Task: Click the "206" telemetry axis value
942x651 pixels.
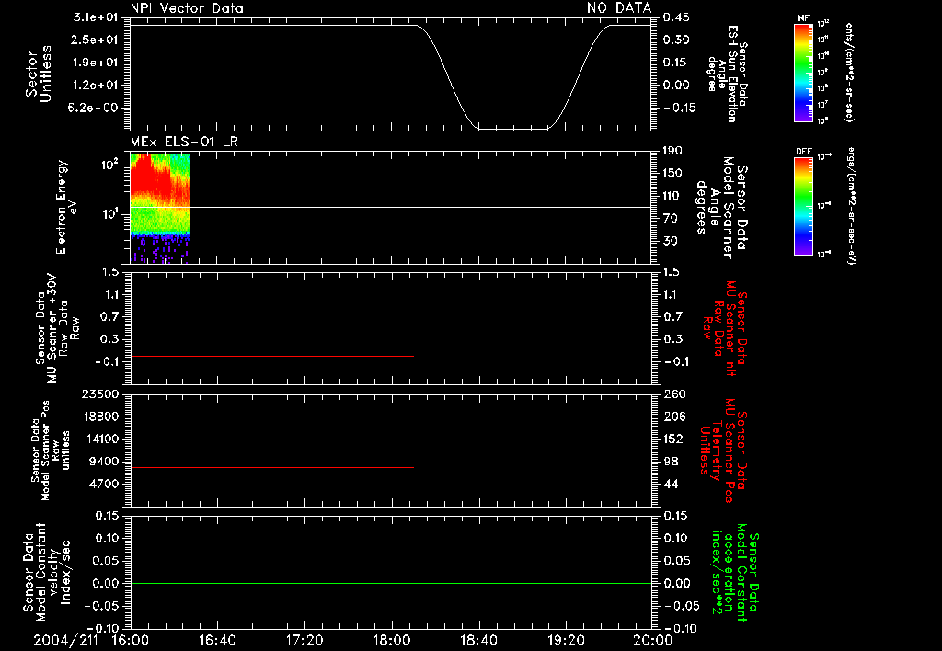Action: pos(673,417)
